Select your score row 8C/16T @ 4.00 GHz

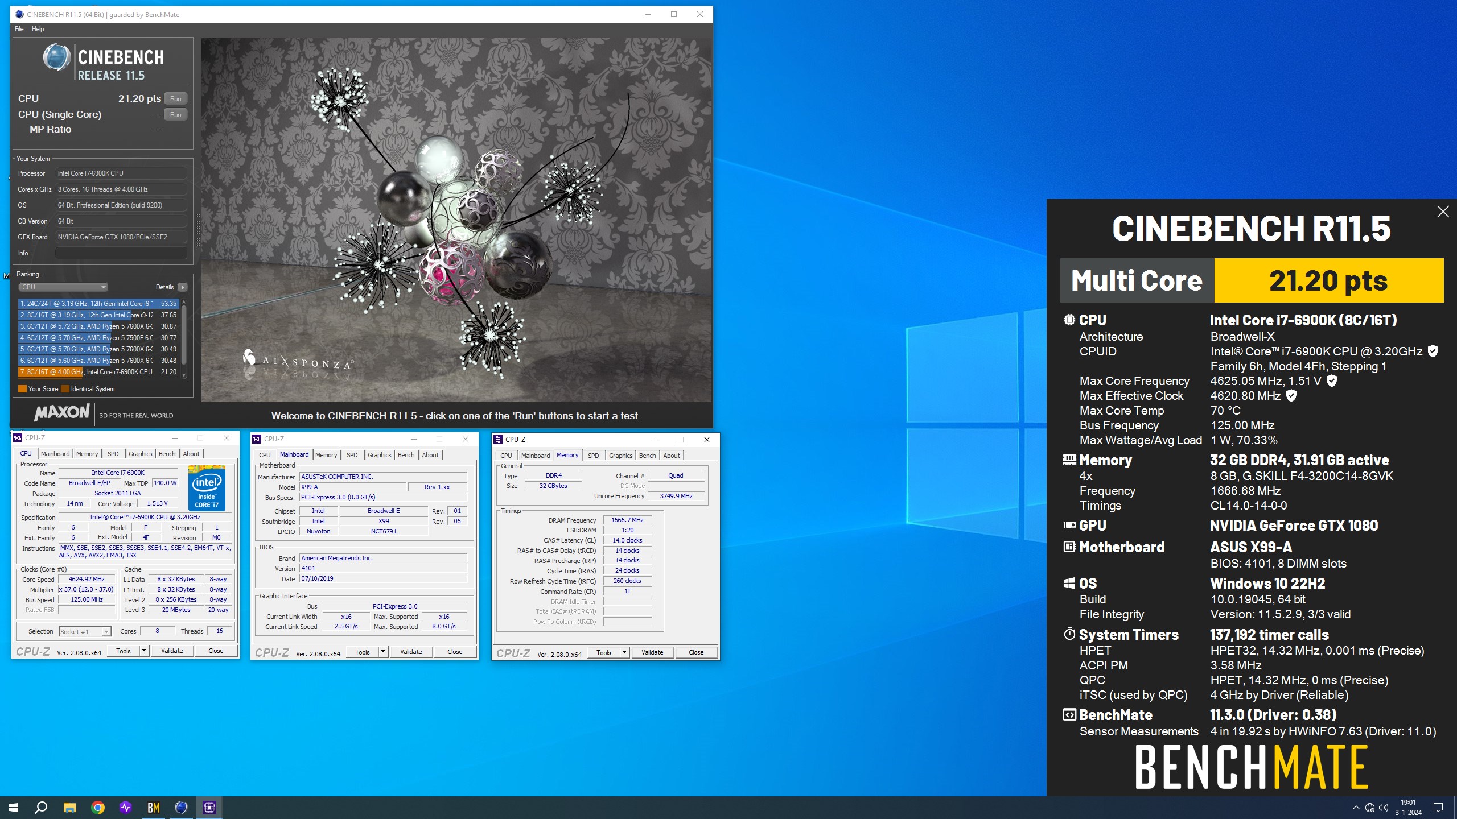[98, 372]
